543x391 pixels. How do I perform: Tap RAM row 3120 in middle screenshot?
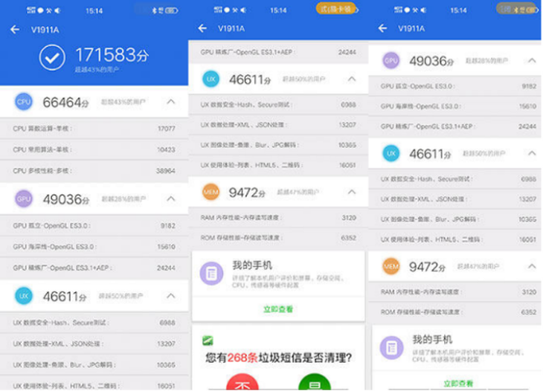click(x=278, y=218)
